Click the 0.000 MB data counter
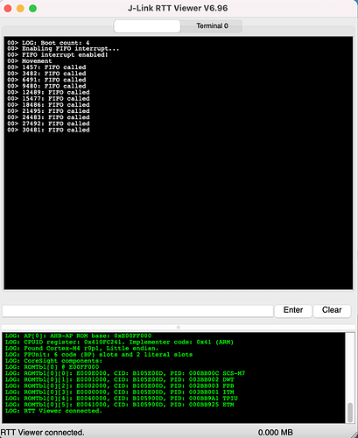Image resolution: width=358 pixels, height=438 pixels. [x=275, y=433]
